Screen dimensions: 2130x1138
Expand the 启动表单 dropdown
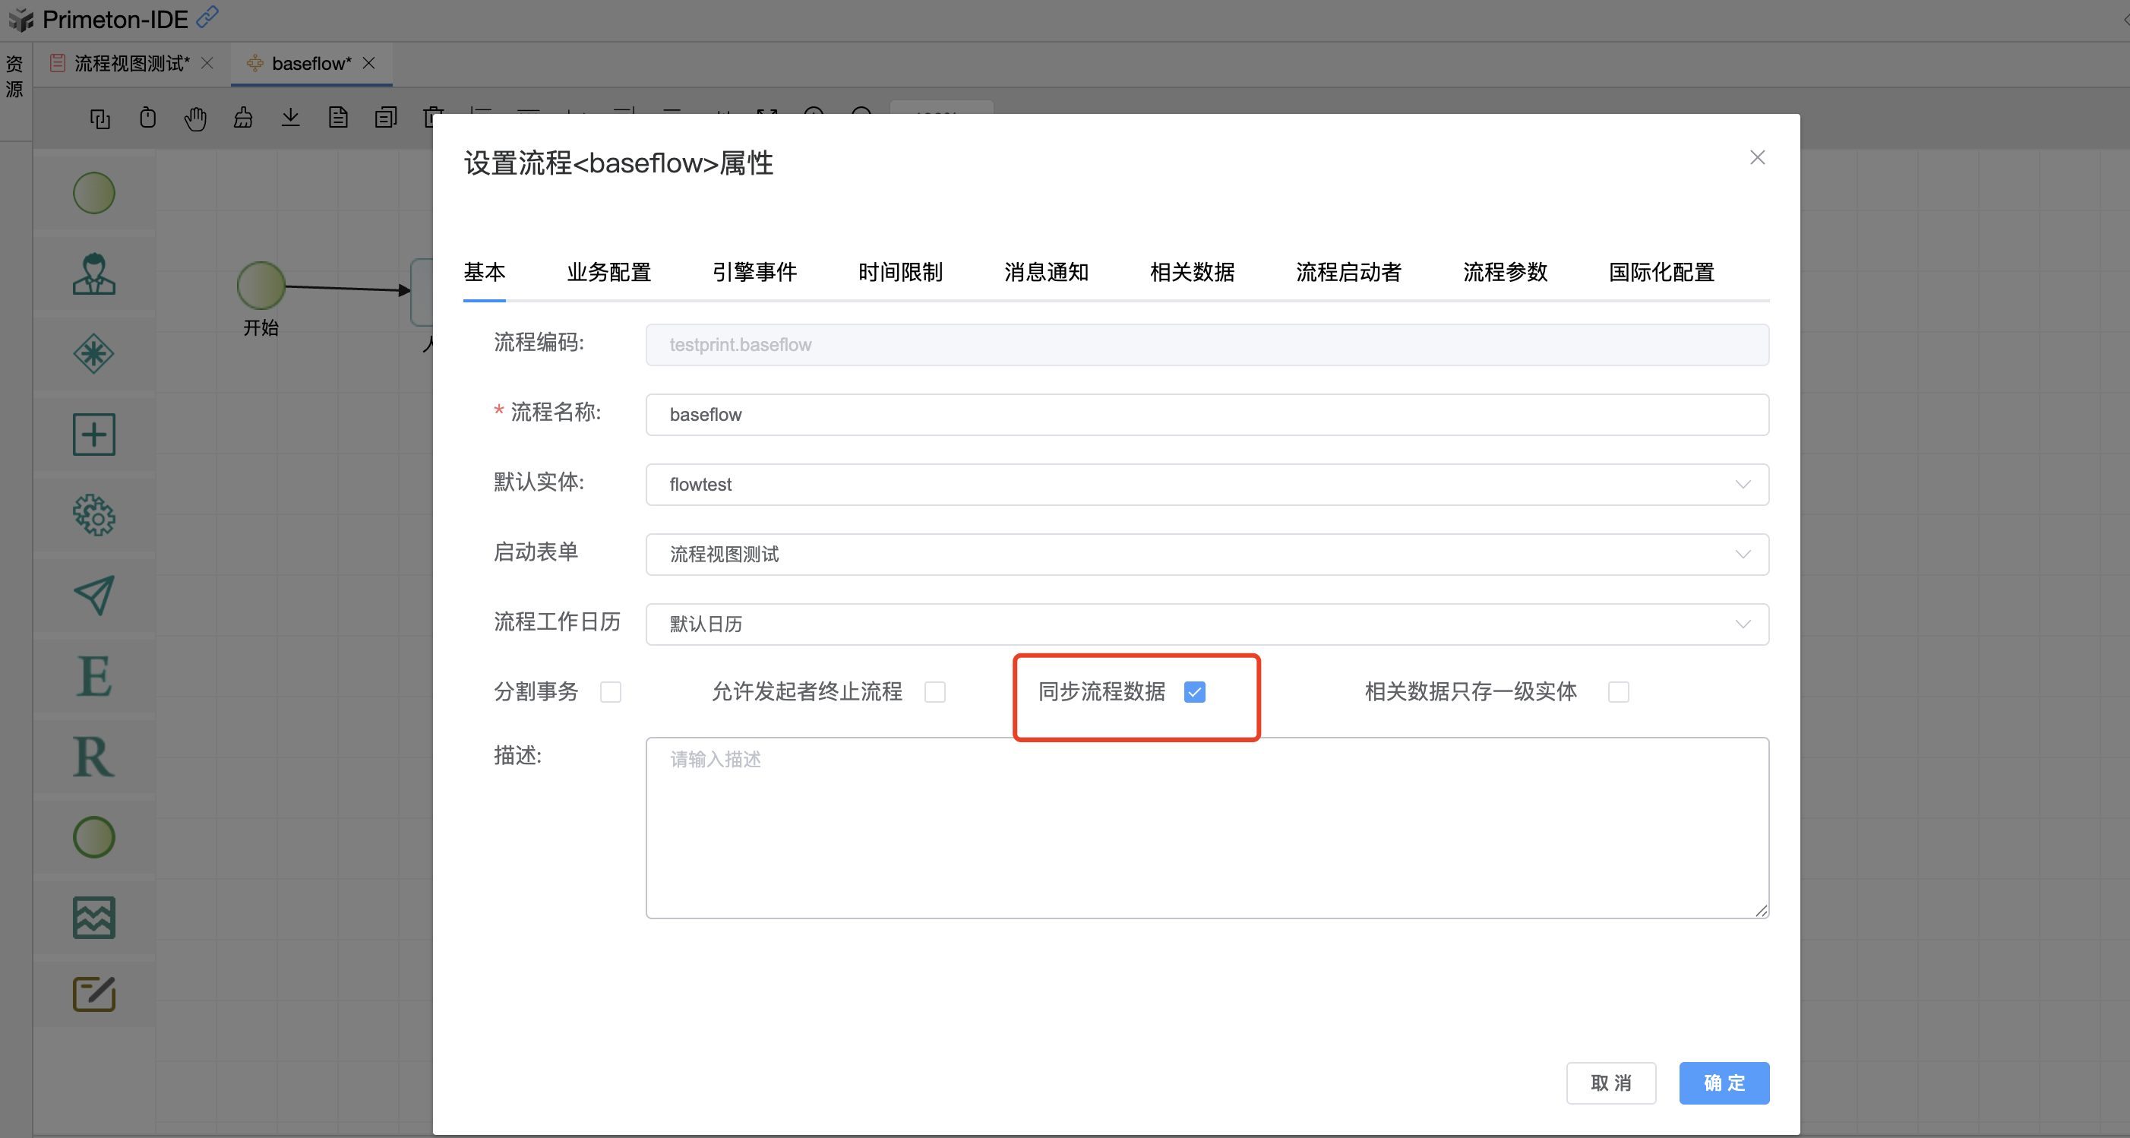pyautogui.click(x=1206, y=554)
